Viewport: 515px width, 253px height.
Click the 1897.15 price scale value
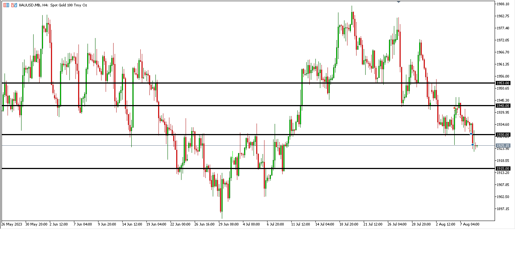pyautogui.click(x=503, y=209)
